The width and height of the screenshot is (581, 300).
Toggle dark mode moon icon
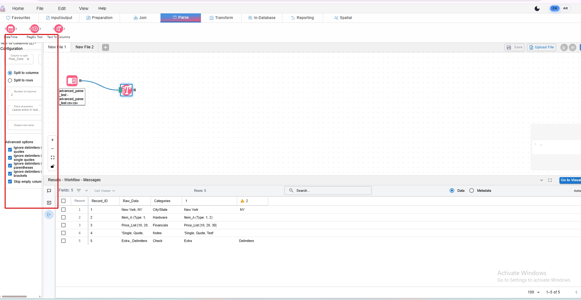point(537,8)
